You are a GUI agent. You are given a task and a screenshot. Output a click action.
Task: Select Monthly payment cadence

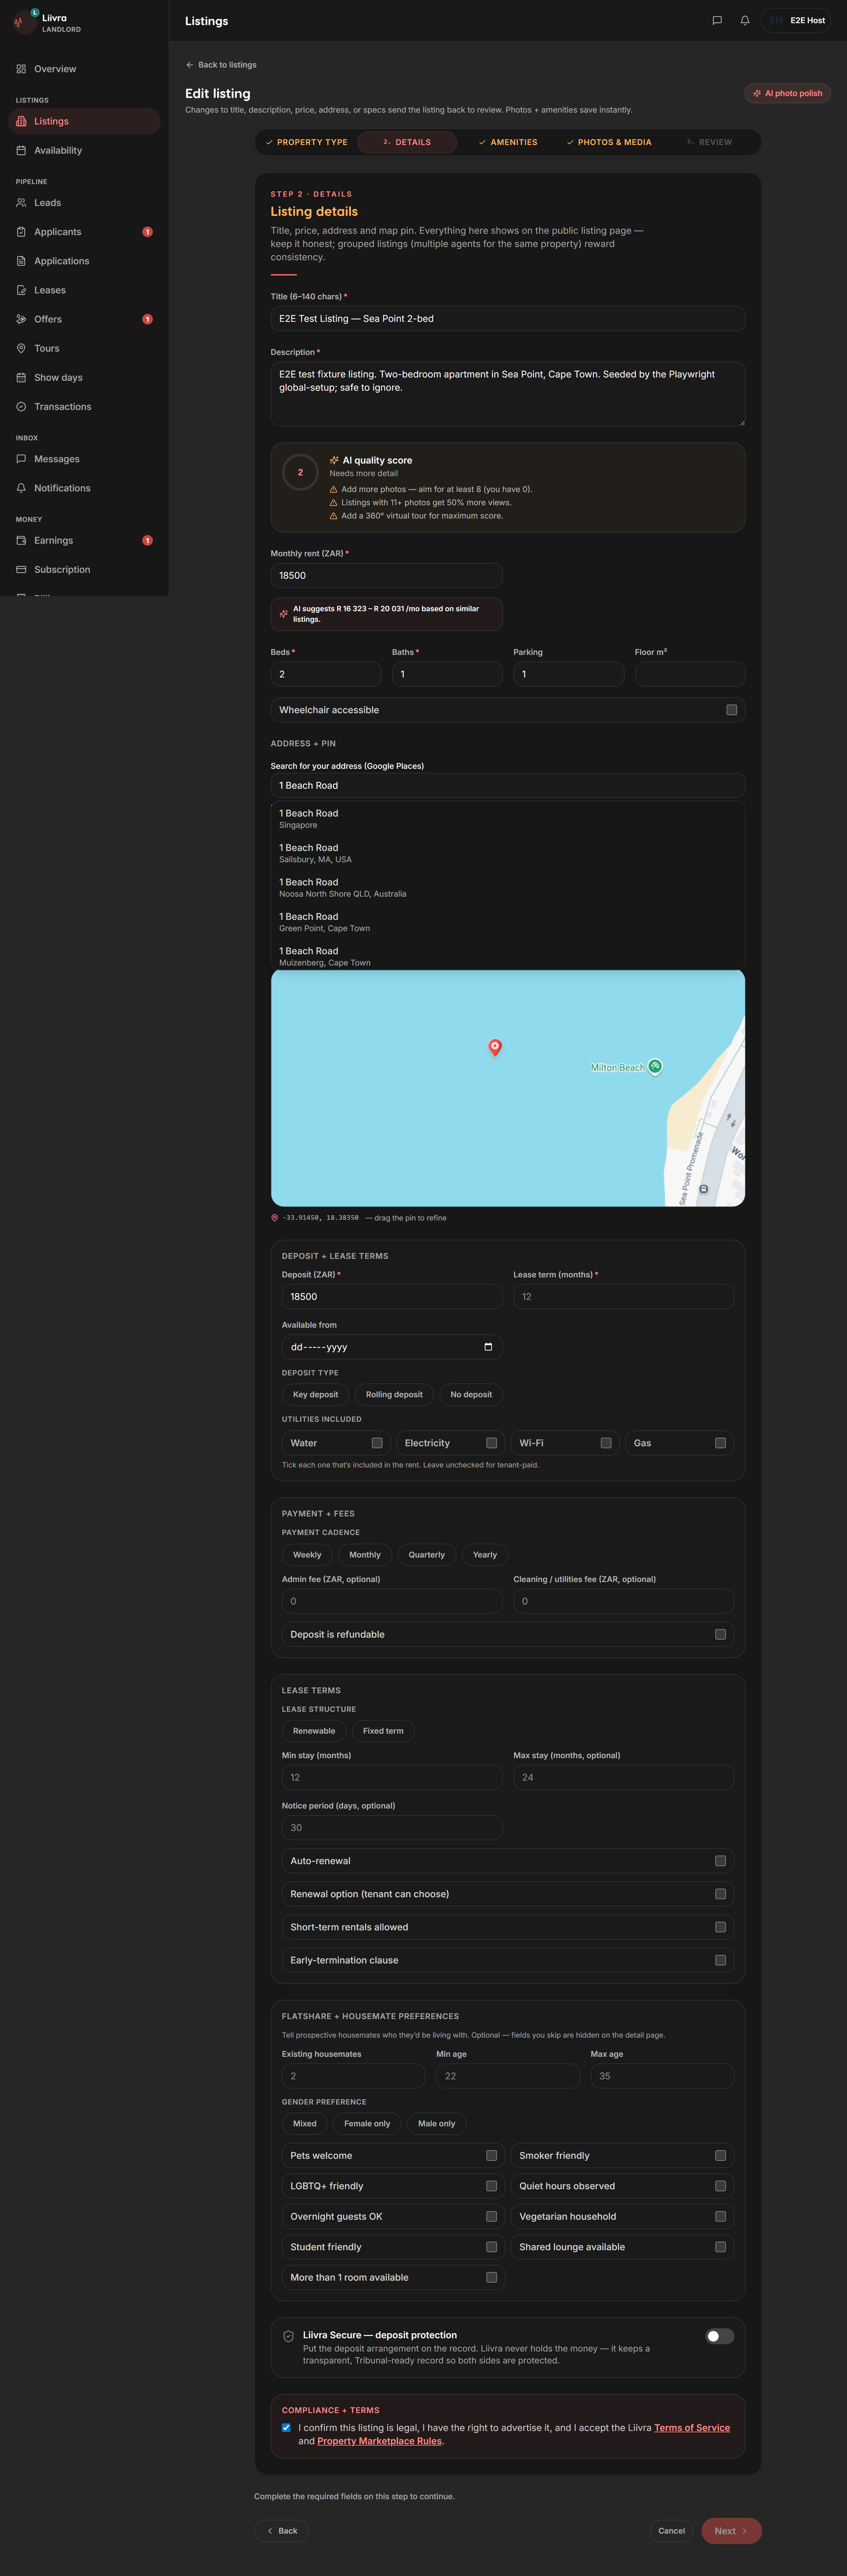(x=365, y=1555)
